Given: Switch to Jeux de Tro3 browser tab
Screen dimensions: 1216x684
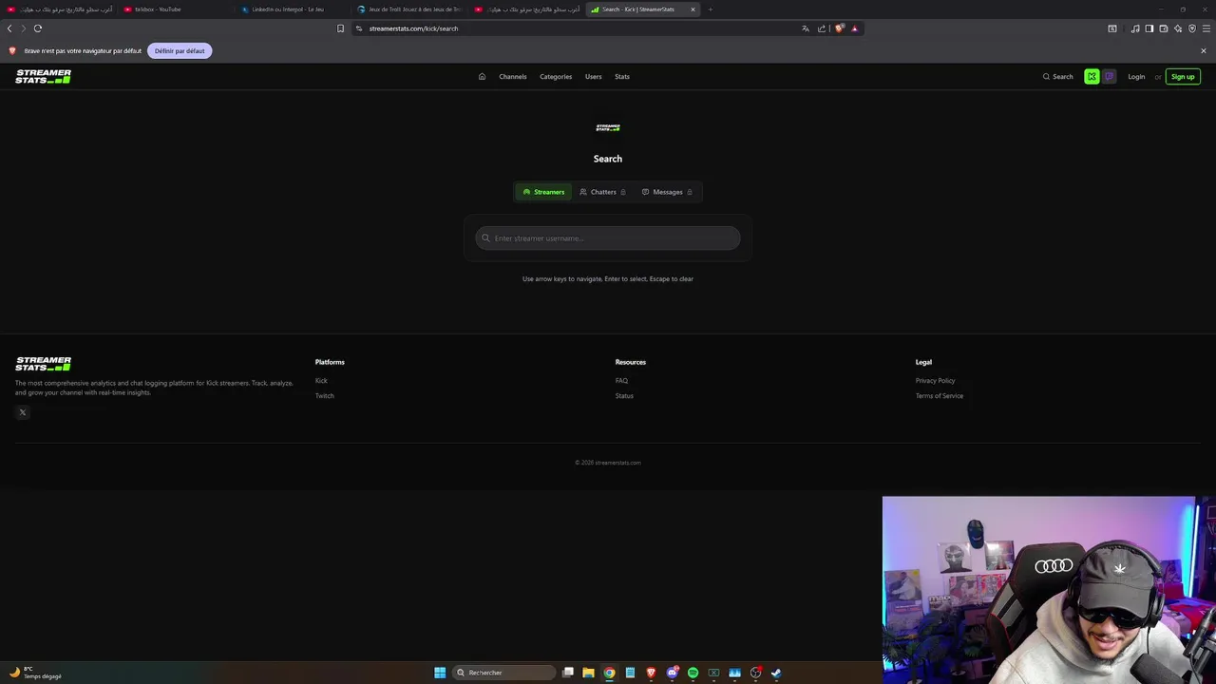Looking at the screenshot, I should click(x=408, y=9).
